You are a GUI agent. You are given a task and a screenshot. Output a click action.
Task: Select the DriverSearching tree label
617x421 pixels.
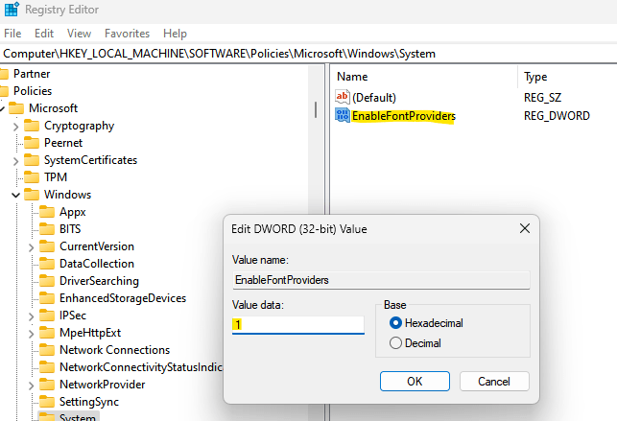tap(99, 281)
